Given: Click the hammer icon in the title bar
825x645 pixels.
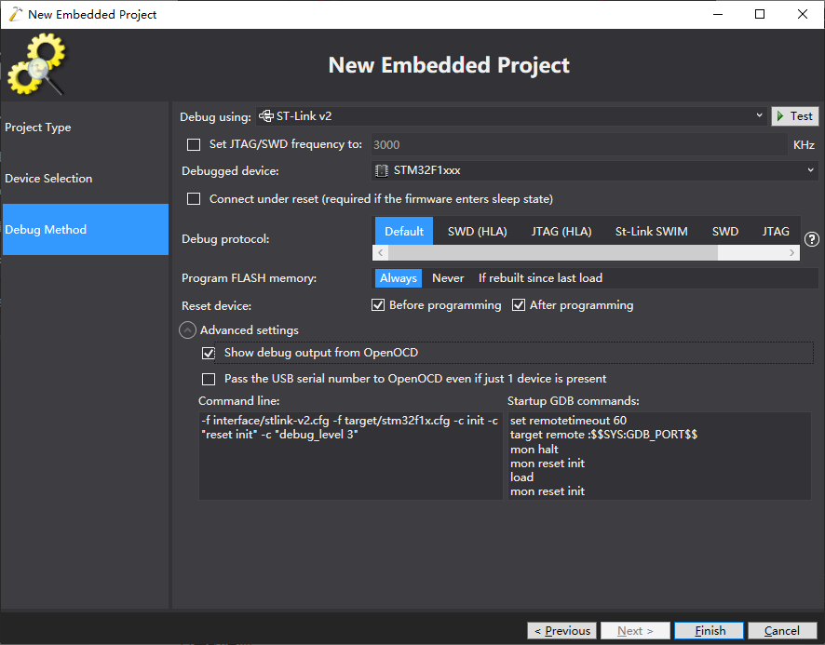Looking at the screenshot, I should [16, 14].
